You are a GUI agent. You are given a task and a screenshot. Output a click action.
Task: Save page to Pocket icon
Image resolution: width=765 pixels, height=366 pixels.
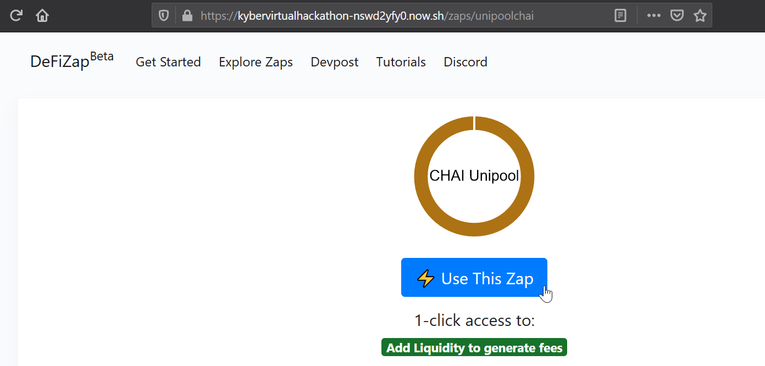[x=677, y=16]
